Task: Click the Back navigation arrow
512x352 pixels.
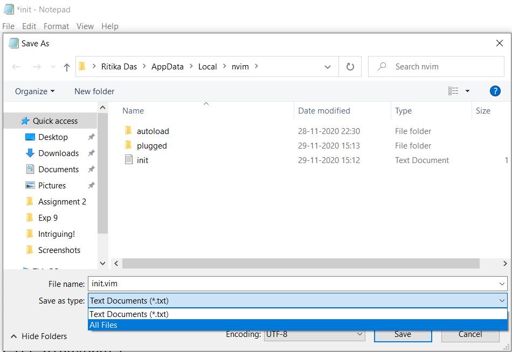Action: click(x=16, y=67)
